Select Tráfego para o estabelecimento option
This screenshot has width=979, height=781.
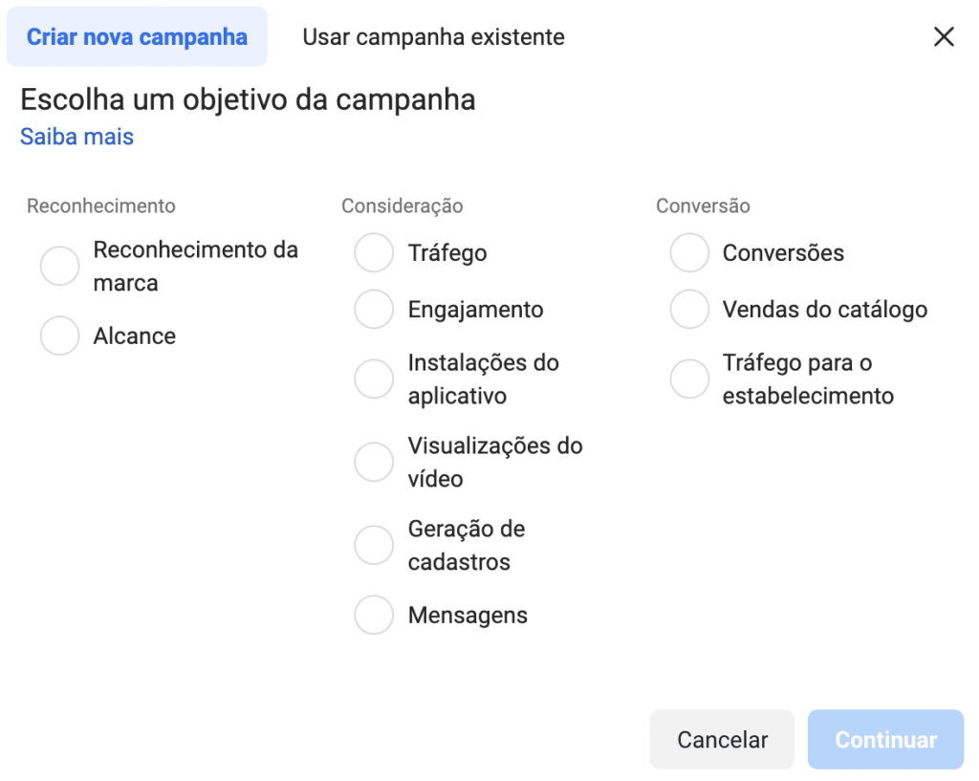[x=690, y=379]
